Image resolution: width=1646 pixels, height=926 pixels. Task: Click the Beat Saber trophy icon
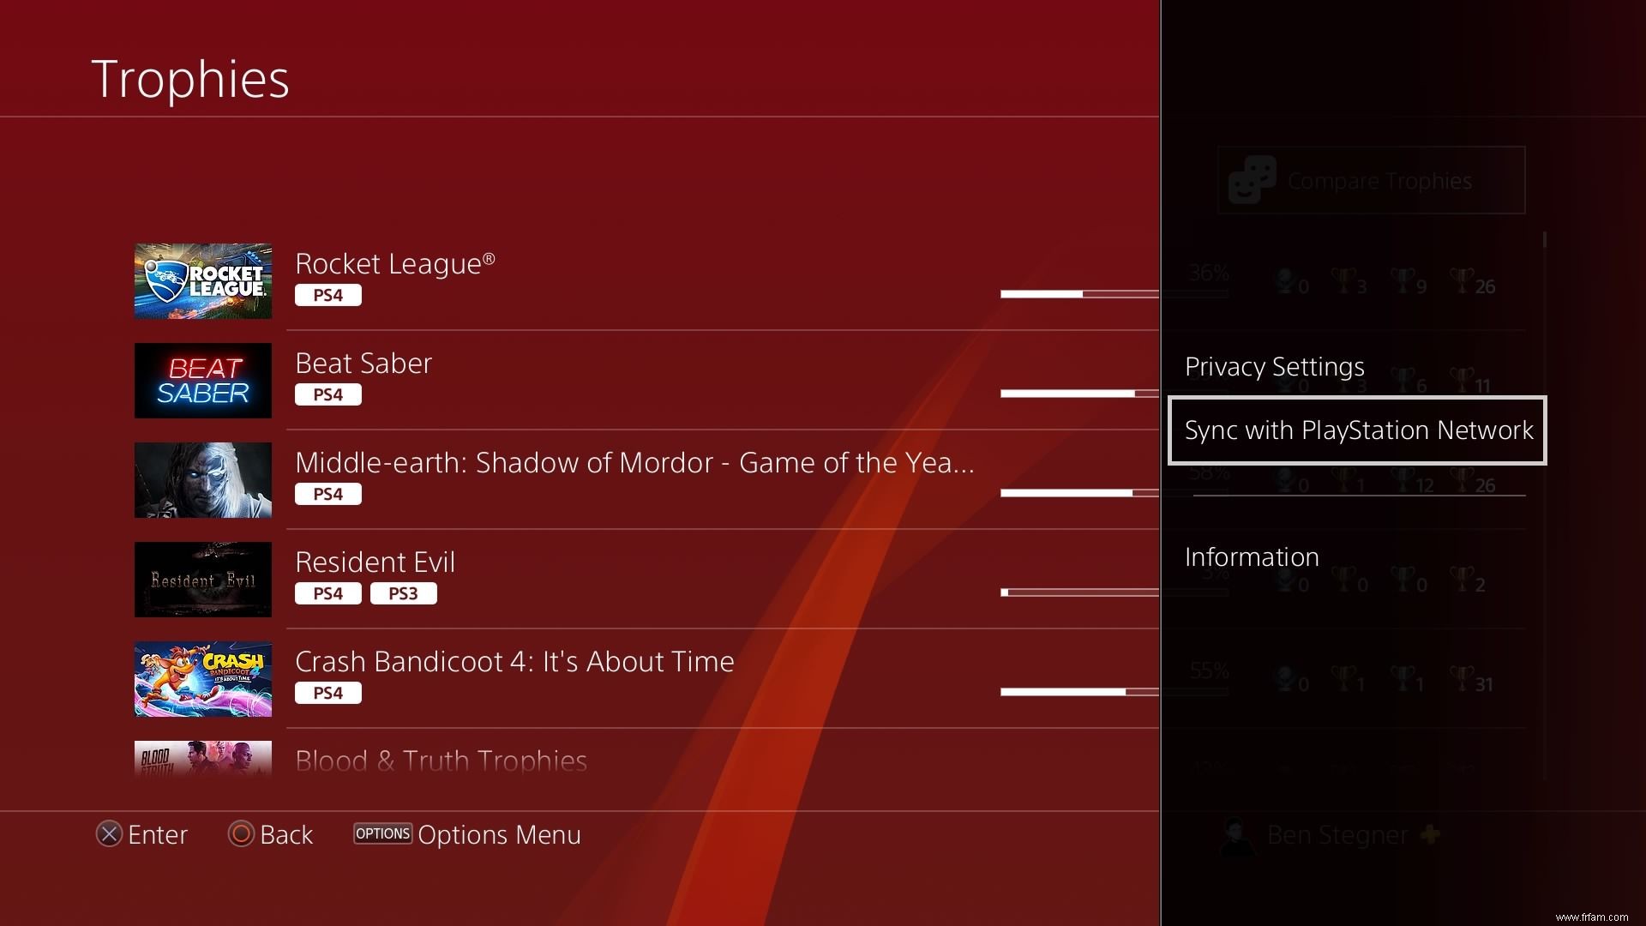pos(203,380)
